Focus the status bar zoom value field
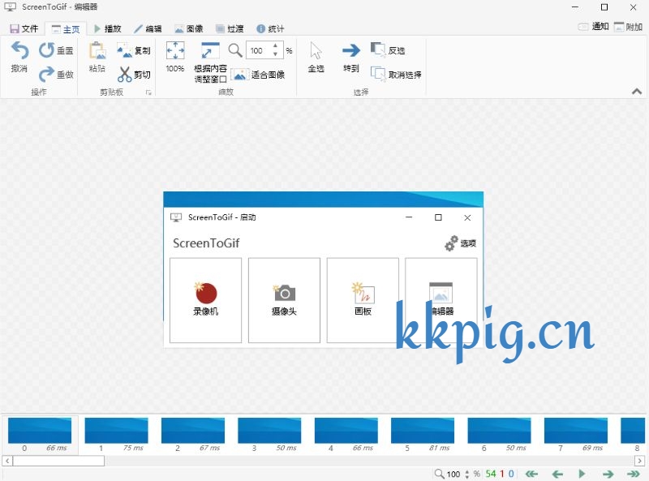The height and width of the screenshot is (481, 649). [453, 474]
